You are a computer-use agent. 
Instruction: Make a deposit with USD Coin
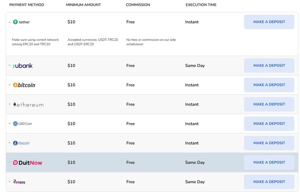269,124
